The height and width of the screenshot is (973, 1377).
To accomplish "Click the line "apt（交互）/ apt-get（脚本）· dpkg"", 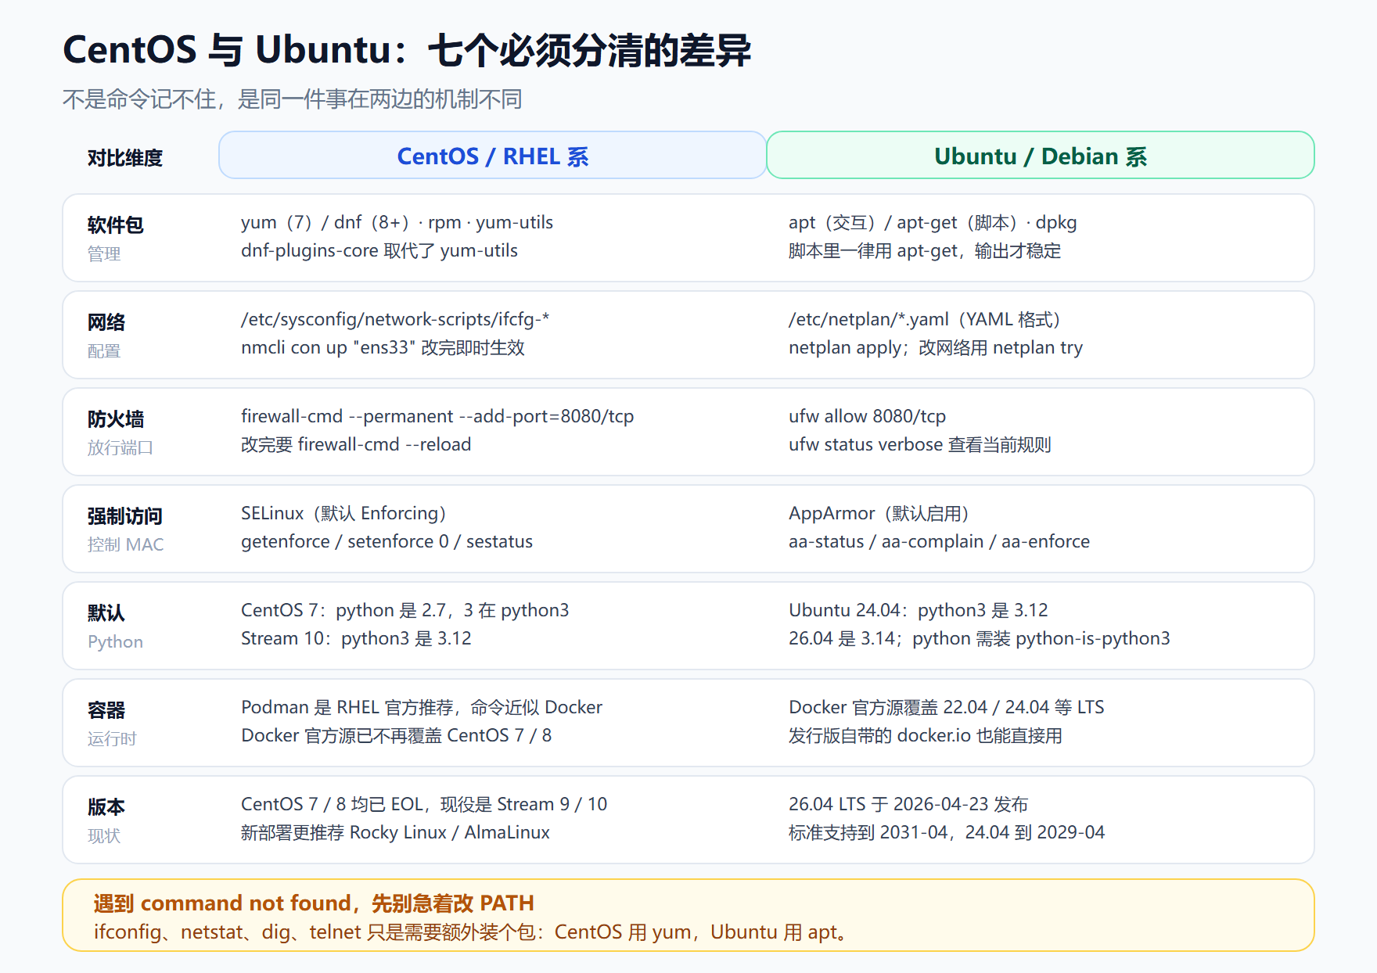I will tap(933, 223).
